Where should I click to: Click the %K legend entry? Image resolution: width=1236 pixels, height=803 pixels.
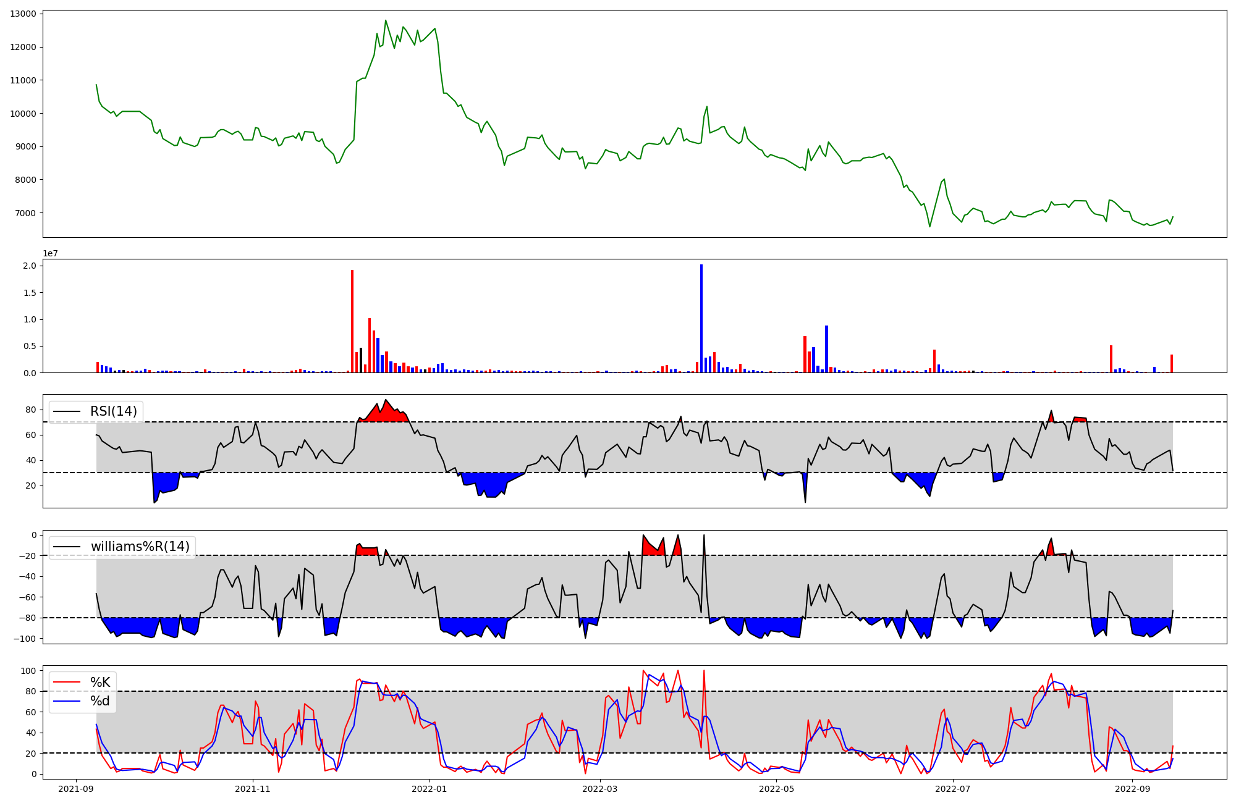click(100, 682)
